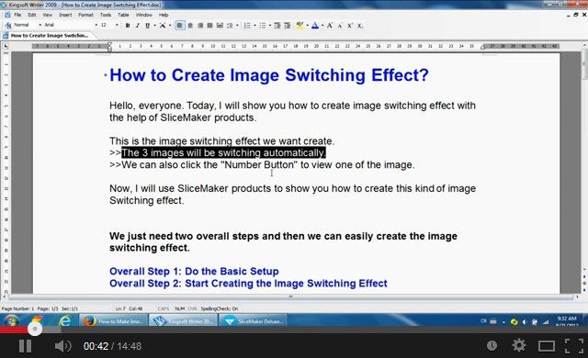The height and width of the screenshot is (358, 588).
Task: Switch to Kingsoft Writer taskbar item
Action: click(x=183, y=321)
